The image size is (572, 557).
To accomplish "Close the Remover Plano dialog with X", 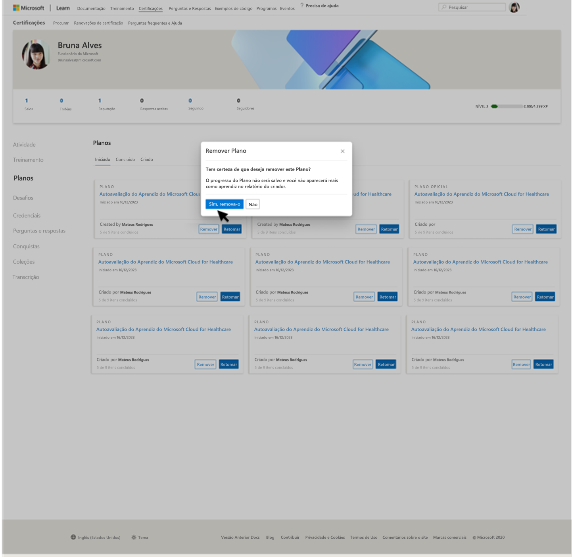I will (x=343, y=151).
